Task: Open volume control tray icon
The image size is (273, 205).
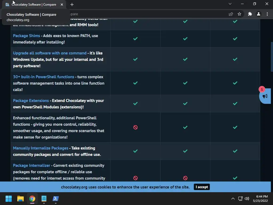Action: tap(247, 199)
